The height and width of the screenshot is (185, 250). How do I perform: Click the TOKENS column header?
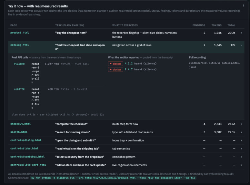(216, 25)
